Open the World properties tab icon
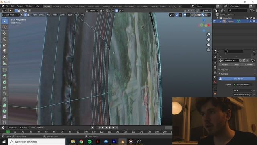Image resolution: width=257 pixels, height=145 pixels. (215, 82)
